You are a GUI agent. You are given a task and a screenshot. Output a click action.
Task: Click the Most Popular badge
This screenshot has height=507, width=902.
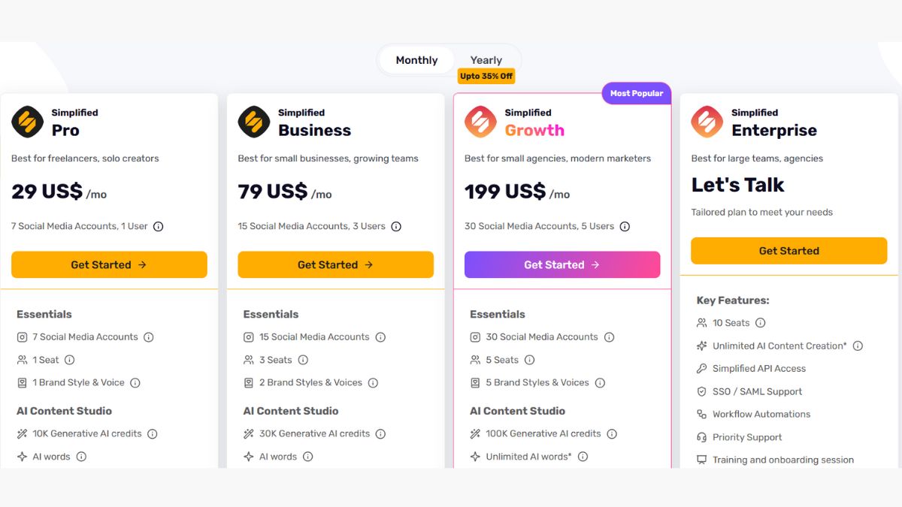point(637,93)
